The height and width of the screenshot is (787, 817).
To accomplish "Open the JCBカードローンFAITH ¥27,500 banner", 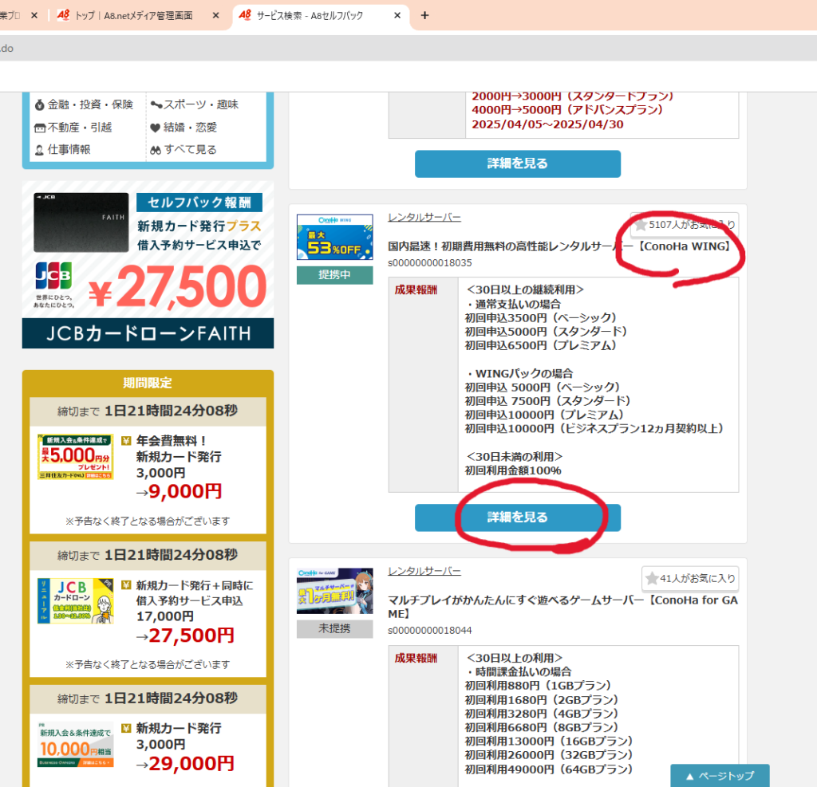I will [x=148, y=265].
